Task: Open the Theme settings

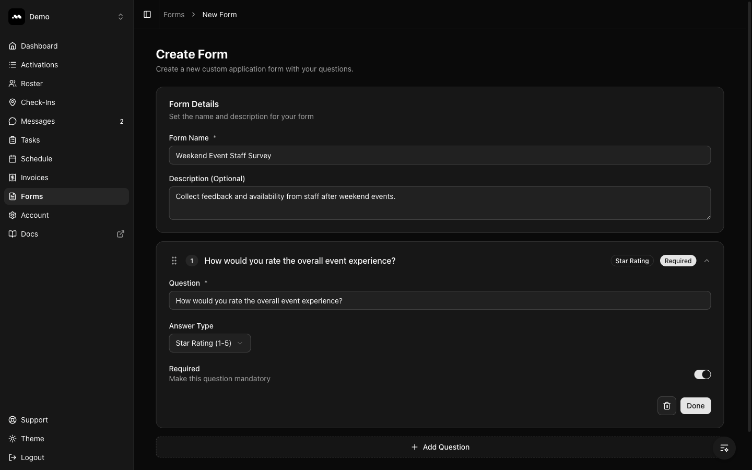Action: click(x=32, y=439)
